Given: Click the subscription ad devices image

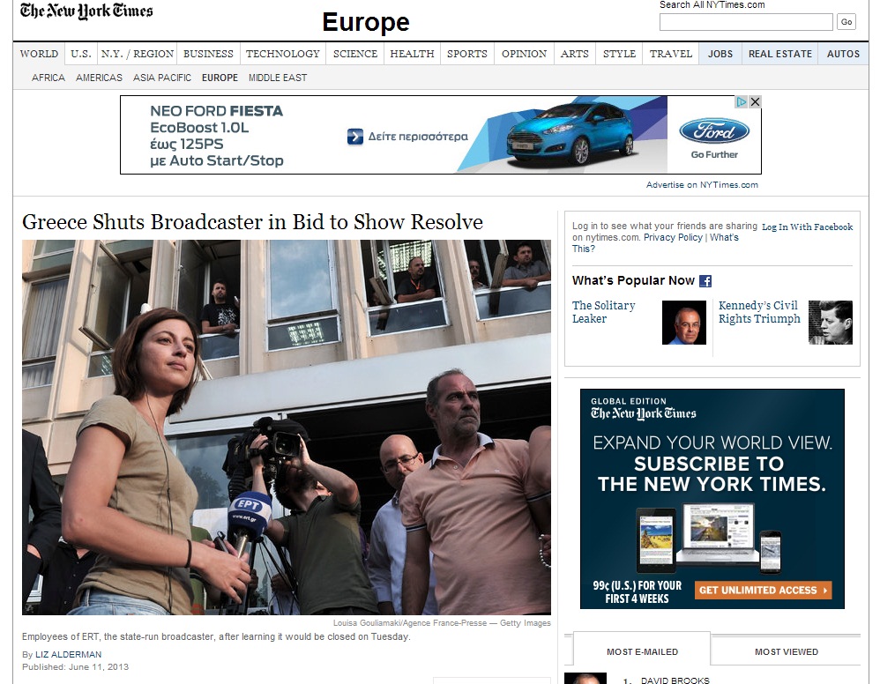Looking at the screenshot, I should [710, 538].
